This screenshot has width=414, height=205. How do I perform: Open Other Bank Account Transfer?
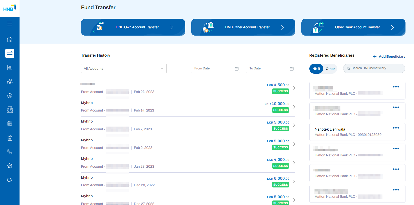pos(353,27)
